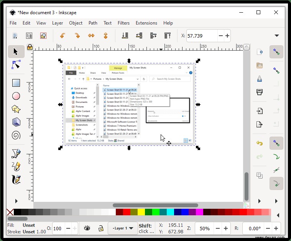Pick the magenta palette swatch

[199, 212]
